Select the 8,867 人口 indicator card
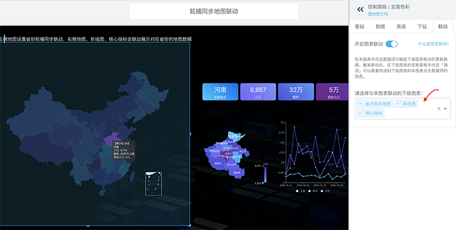The height and width of the screenshot is (230, 456). point(258,92)
